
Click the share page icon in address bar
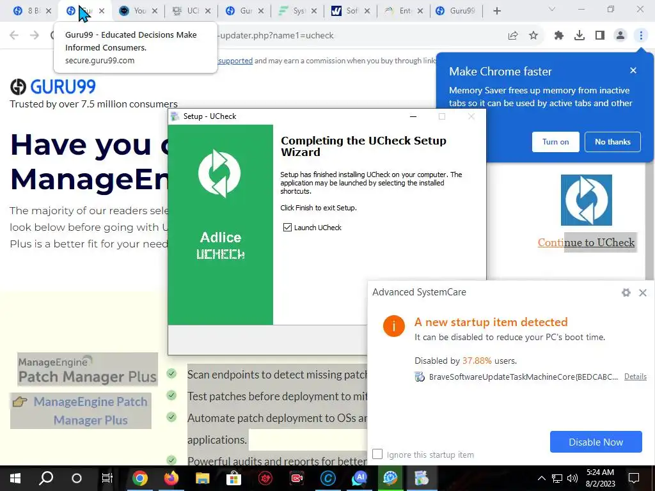pos(513,36)
